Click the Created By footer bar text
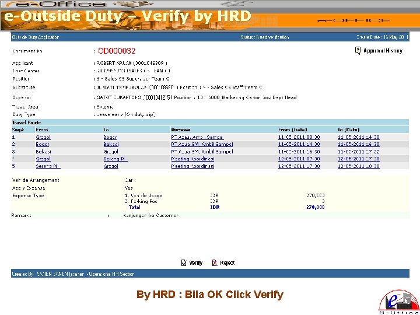 [x=72, y=274]
